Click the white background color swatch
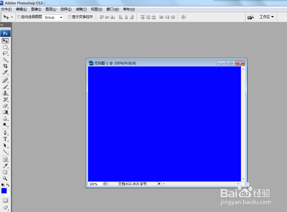Image resolution: width=287 pixels, height=212 pixels. [8, 194]
